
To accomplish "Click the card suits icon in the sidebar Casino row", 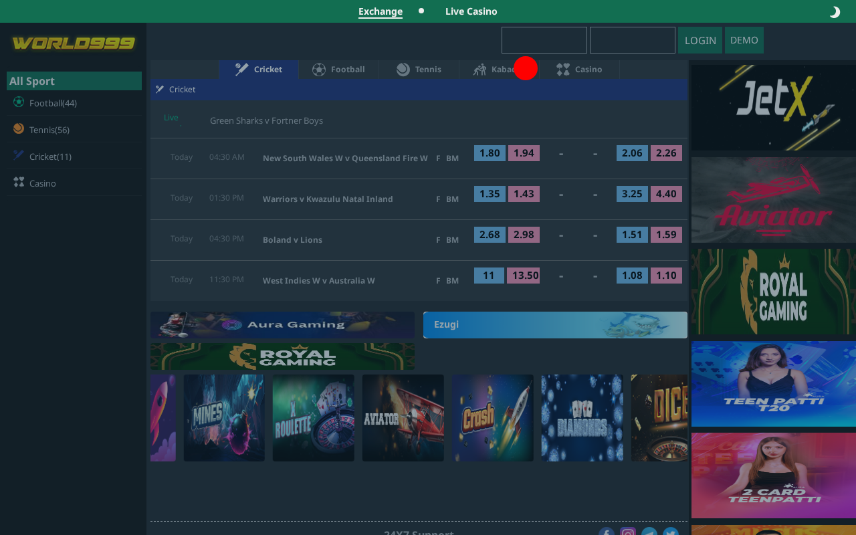I will (x=19, y=182).
